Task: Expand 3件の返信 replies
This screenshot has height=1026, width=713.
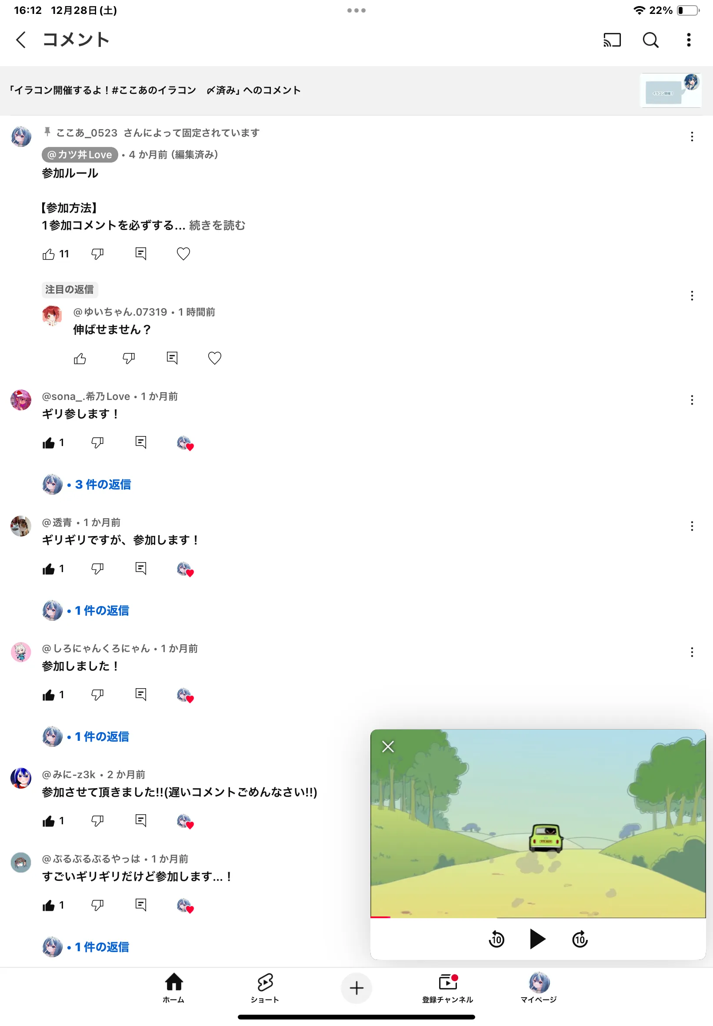Action: click(103, 484)
